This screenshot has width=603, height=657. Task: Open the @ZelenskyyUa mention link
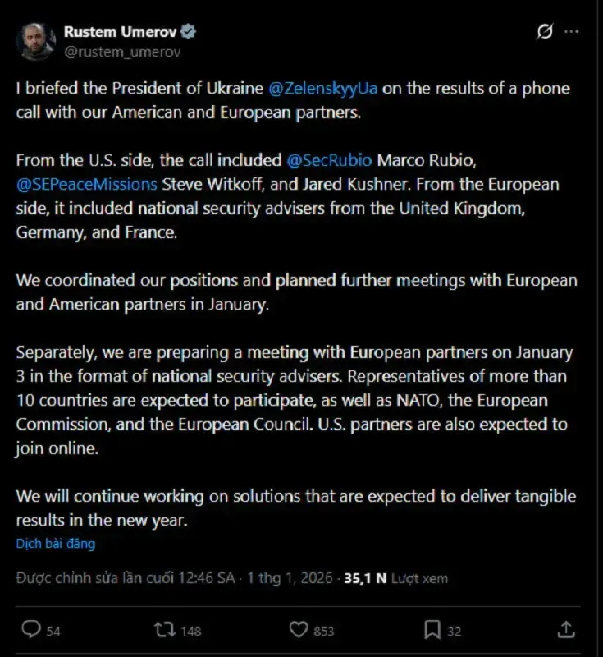(x=322, y=89)
